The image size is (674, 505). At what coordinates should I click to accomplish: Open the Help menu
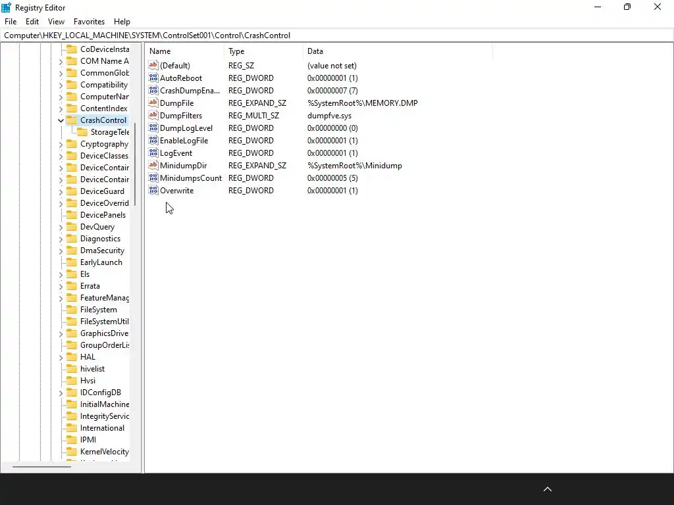pyautogui.click(x=122, y=22)
